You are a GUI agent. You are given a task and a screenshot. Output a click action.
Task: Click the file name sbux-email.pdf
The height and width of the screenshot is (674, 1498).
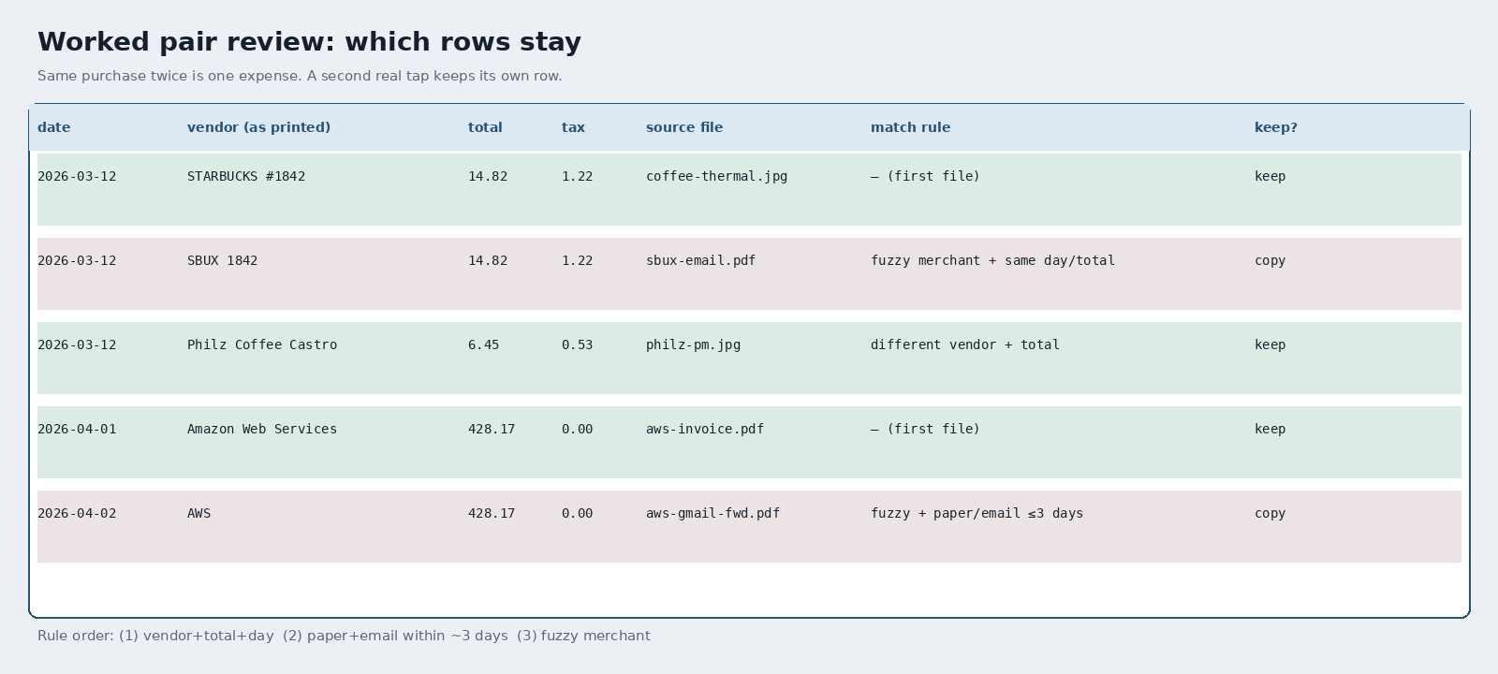click(700, 260)
